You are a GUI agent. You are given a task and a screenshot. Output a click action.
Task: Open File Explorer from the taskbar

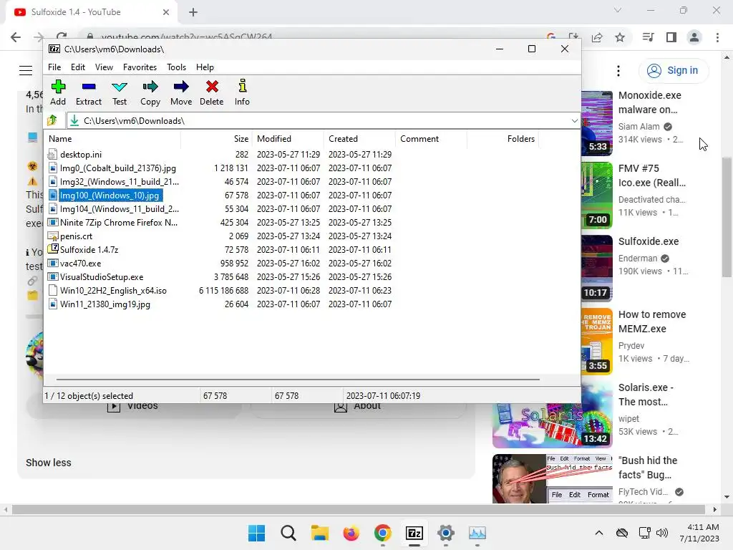[320, 533]
